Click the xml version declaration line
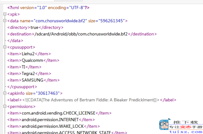The height and width of the screenshot is (134, 203). tap(48, 8)
